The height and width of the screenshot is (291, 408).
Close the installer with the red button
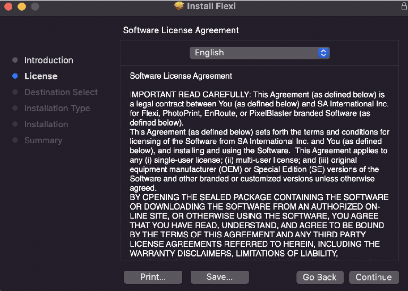coord(8,7)
